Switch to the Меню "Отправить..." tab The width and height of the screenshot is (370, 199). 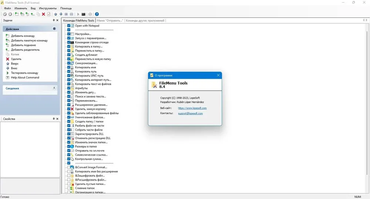(110, 20)
